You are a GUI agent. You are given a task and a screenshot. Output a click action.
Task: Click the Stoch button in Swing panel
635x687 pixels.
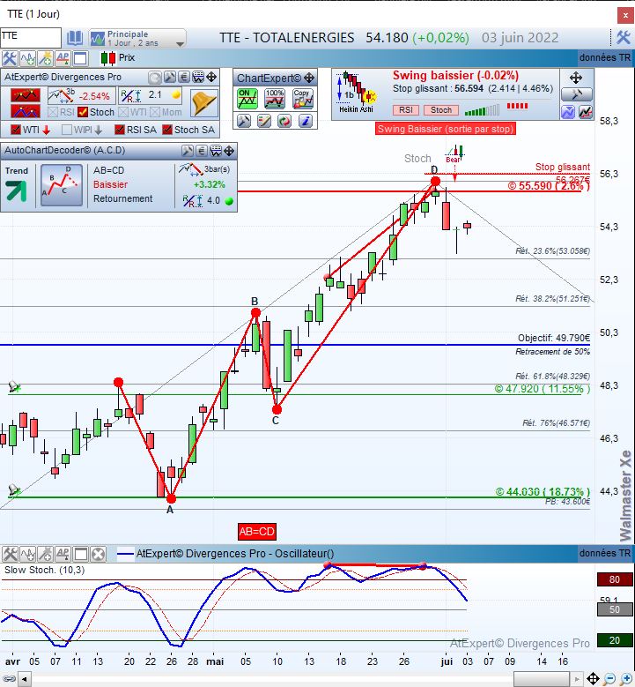[441, 110]
